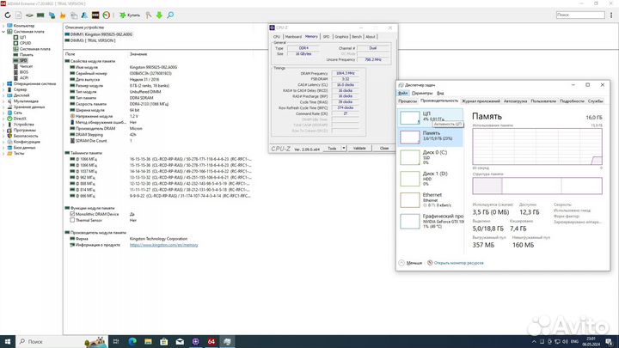This screenshot has width=619, height=348.
Task: Expand the Операционная система tree node
Action: [3, 84]
